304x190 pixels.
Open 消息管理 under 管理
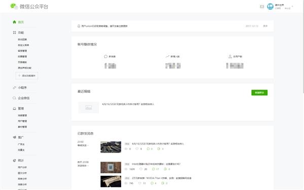[22, 116]
